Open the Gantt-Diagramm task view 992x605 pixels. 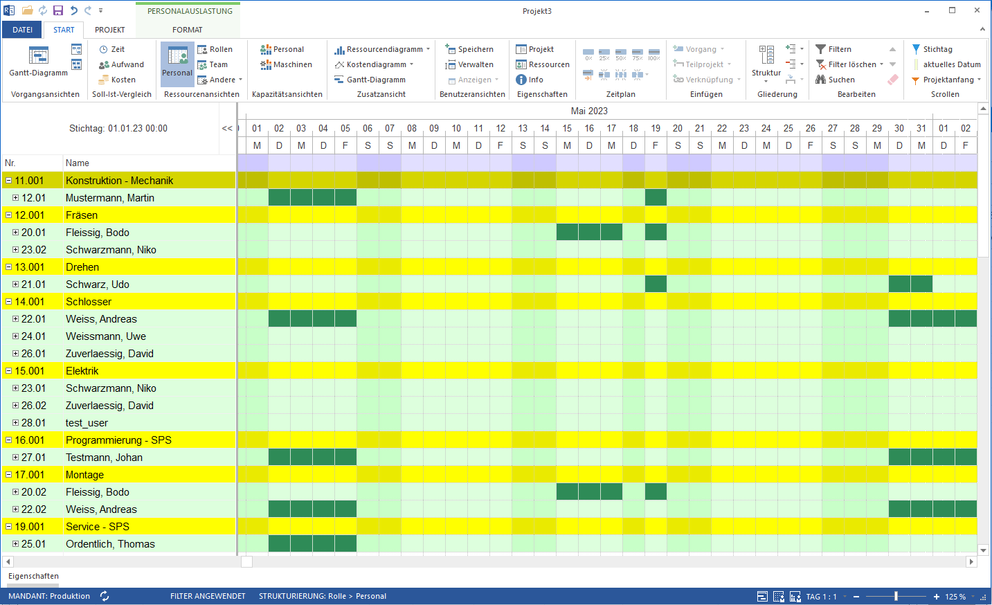[38, 60]
